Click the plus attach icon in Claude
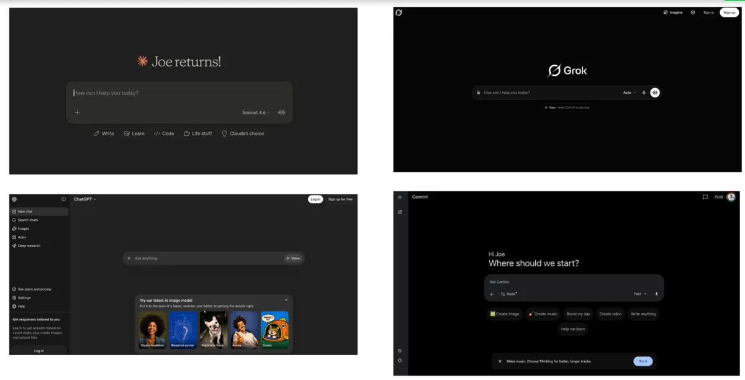The width and height of the screenshot is (745, 380). click(x=78, y=112)
